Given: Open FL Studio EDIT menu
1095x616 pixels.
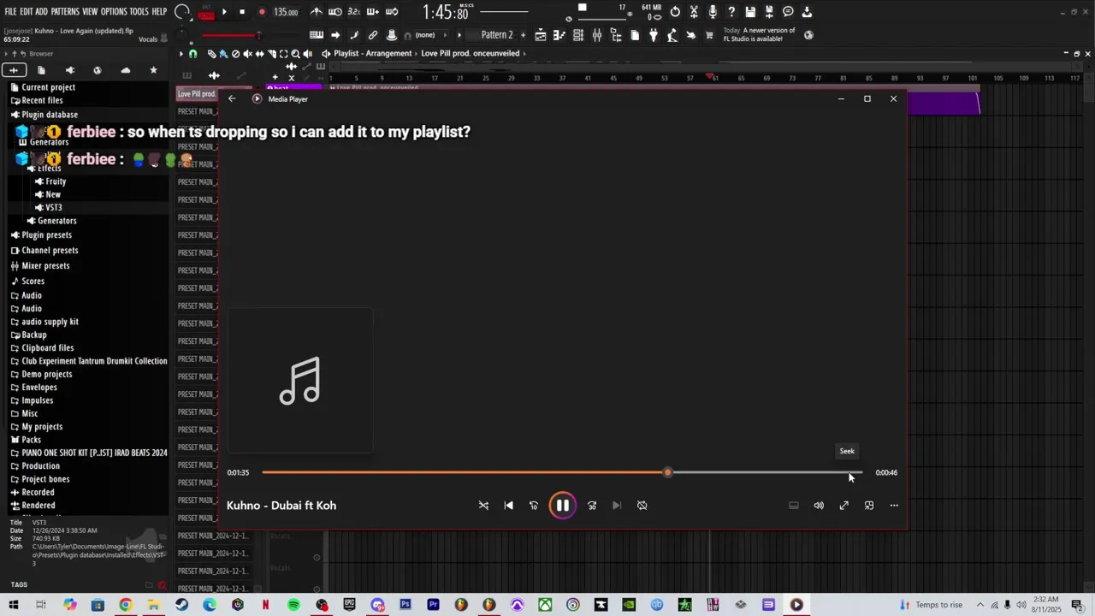Looking at the screenshot, I should click(x=26, y=12).
